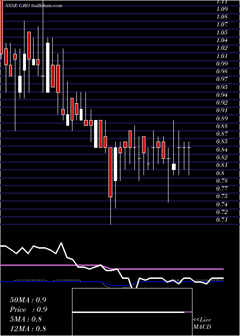Click the 1.08 price axis label

pyautogui.click(x=222, y=17)
